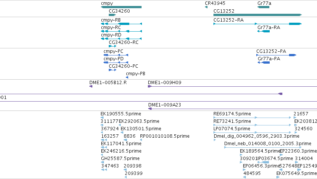Select the DME1-009H09 feature label
Screen dimensions: 317x179
point(165,82)
